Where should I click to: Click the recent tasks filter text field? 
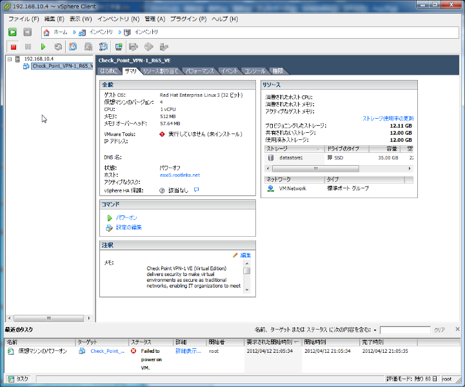point(405,330)
